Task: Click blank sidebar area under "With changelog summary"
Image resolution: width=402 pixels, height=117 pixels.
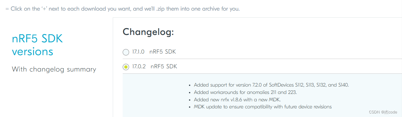Action: click(56, 96)
